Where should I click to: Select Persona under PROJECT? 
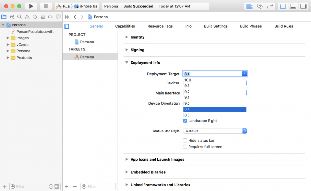87,42
